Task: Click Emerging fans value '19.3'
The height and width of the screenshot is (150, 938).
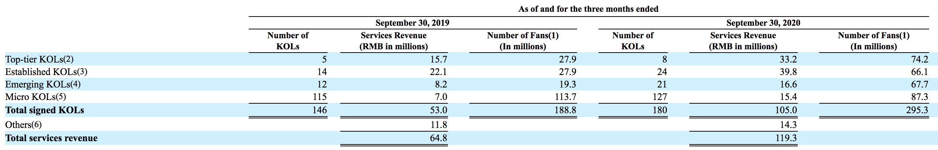Action: tap(568, 84)
